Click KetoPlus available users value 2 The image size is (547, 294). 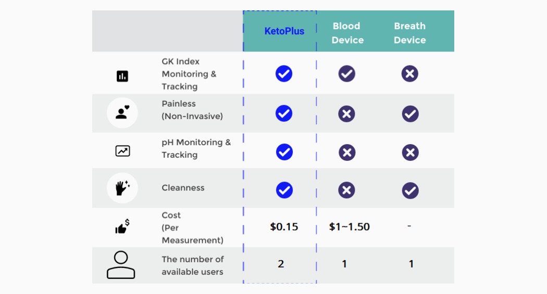point(281,264)
